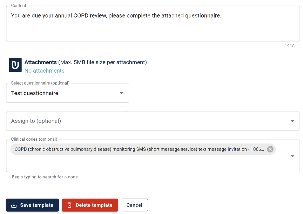The width and height of the screenshot is (303, 214).
Task: Click the Attachments heading text
Action: point(41,62)
